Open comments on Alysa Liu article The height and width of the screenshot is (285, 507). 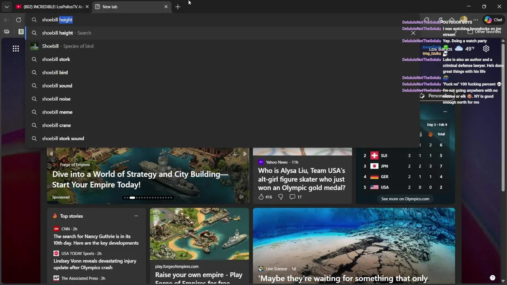(295, 197)
